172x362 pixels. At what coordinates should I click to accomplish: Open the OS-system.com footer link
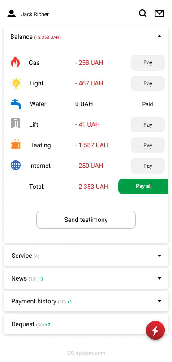(x=86, y=353)
